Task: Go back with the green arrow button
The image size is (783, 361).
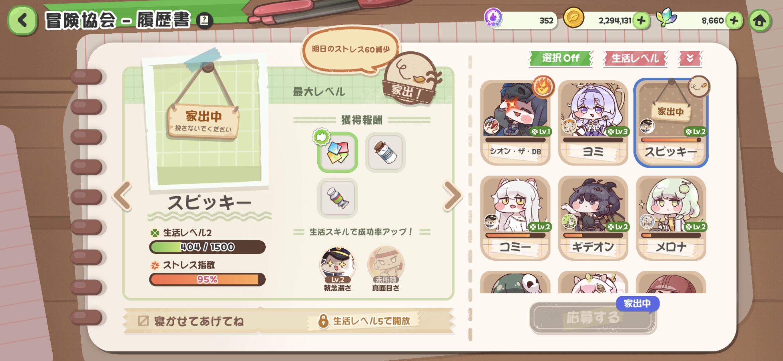Action: coord(22,21)
